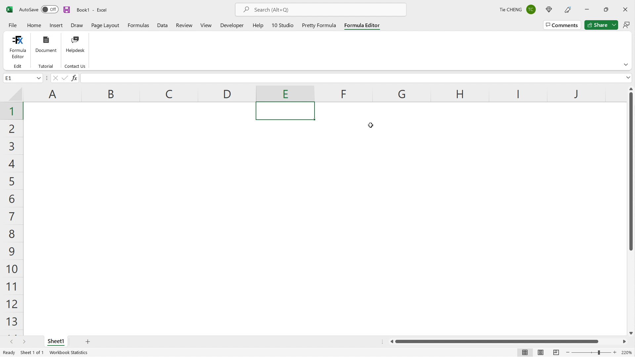This screenshot has height=357, width=635.
Task: Open the Share button dropdown arrow
Action: tap(614, 25)
